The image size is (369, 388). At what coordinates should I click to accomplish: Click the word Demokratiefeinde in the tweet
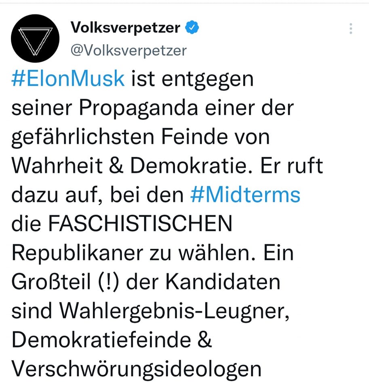pyautogui.click(x=101, y=340)
